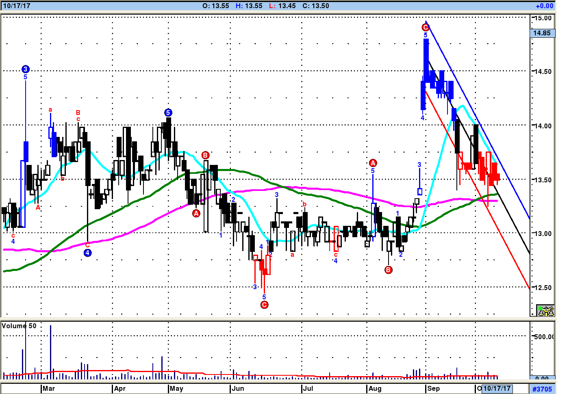This screenshot has width=569, height=394.
Task: Click the Volume 50 indicator label
Action: (x=19, y=326)
